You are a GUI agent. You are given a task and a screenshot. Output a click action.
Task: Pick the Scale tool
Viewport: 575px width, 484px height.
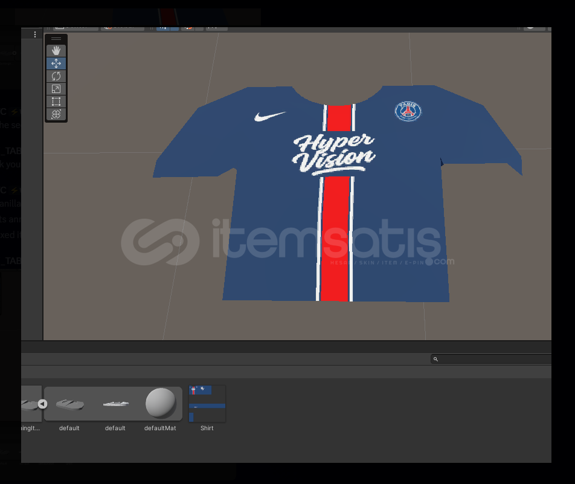point(56,89)
